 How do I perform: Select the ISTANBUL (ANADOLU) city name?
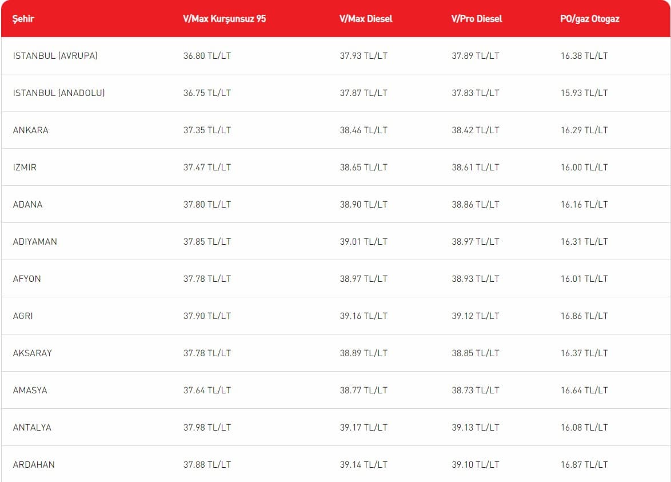pos(59,93)
